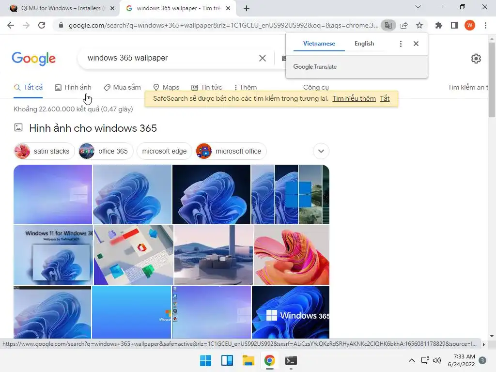The width and height of the screenshot is (496, 372).
Task: Go forward with the browser forward arrow
Action: (26, 25)
